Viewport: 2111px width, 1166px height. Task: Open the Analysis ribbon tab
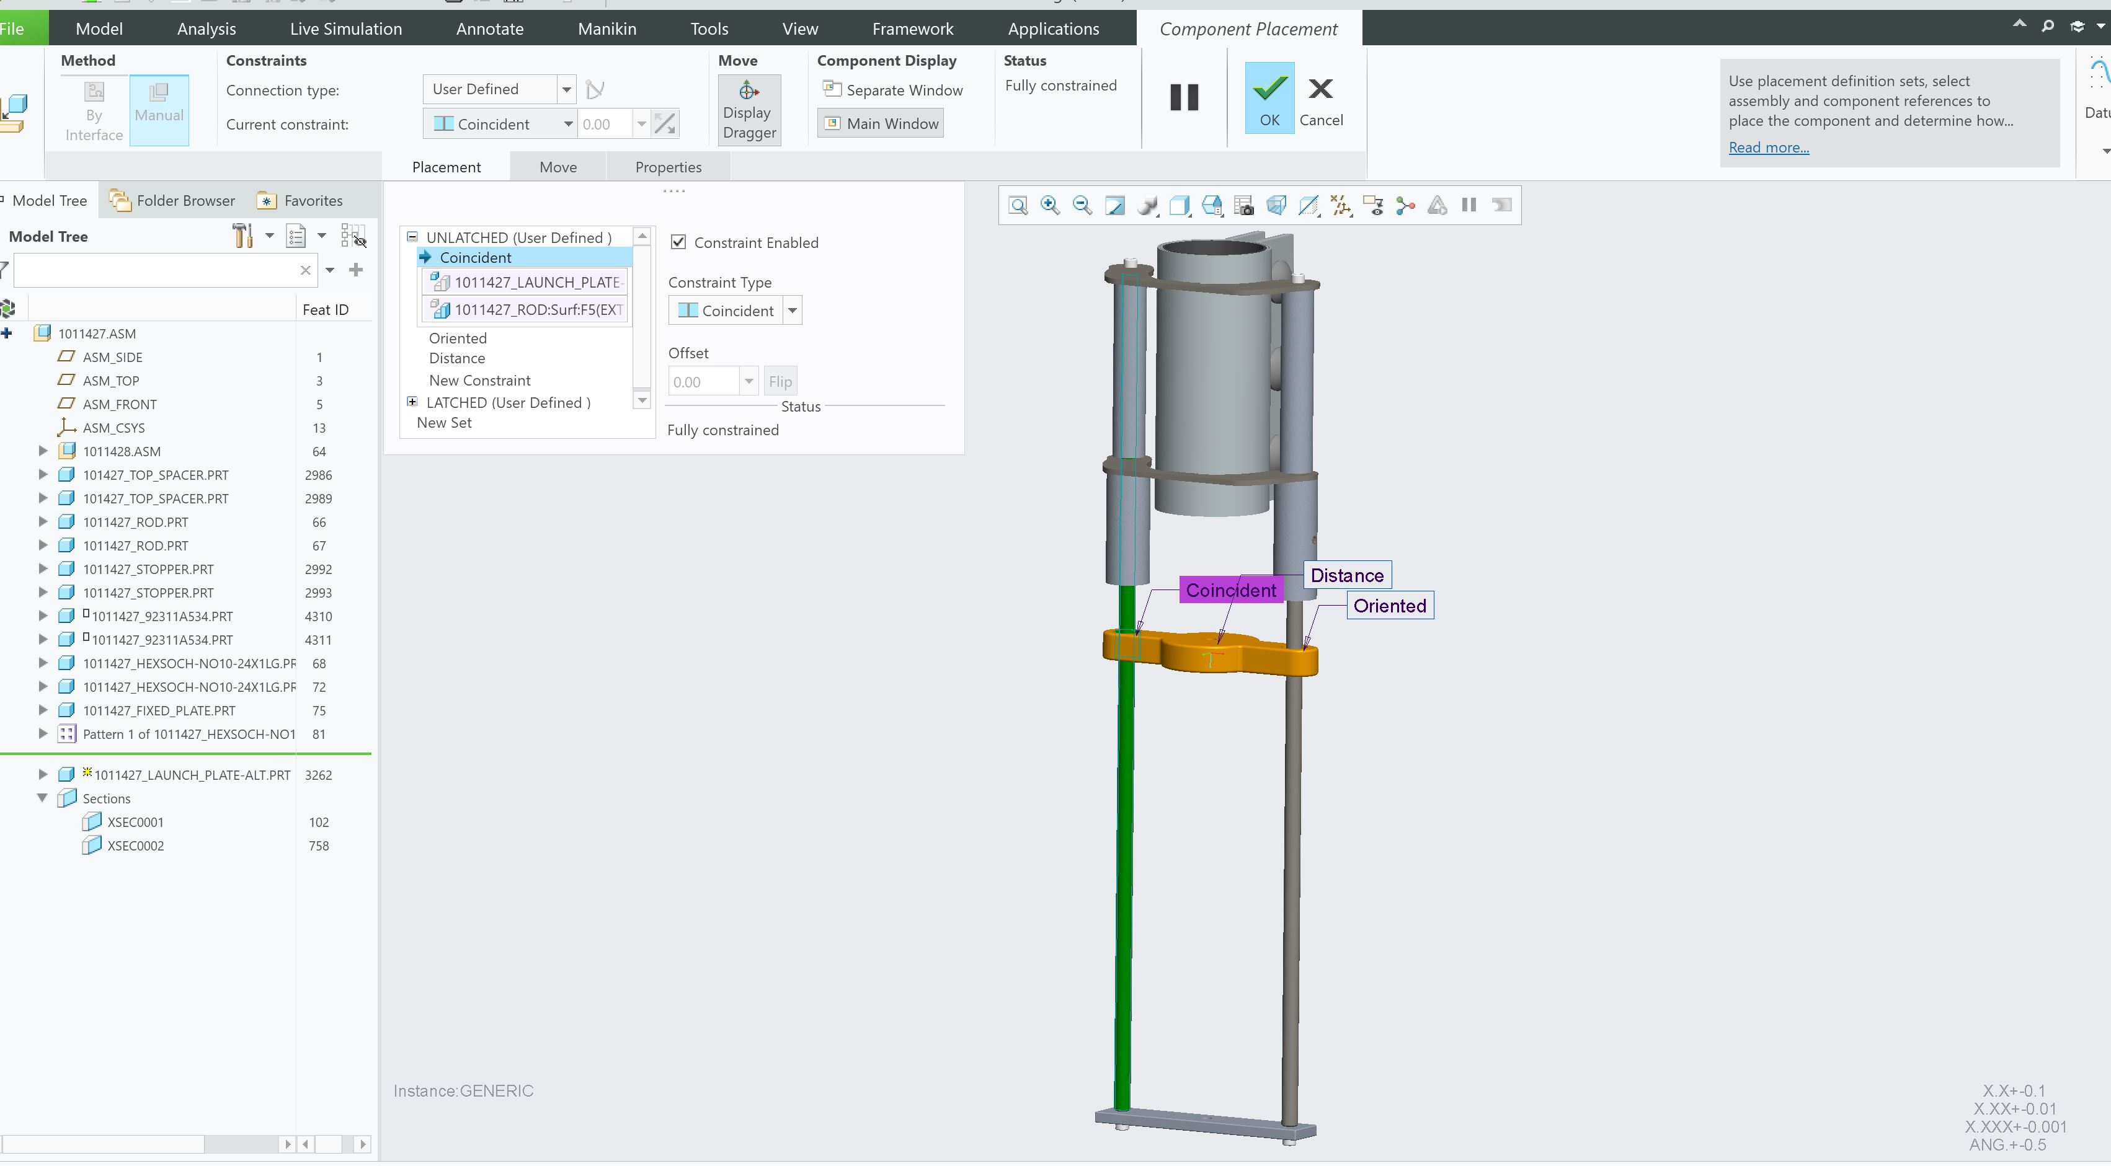coord(207,29)
